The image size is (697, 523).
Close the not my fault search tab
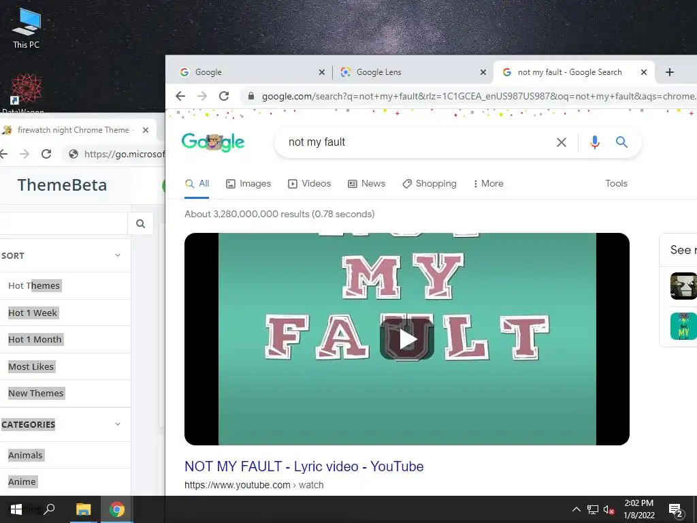coord(644,72)
